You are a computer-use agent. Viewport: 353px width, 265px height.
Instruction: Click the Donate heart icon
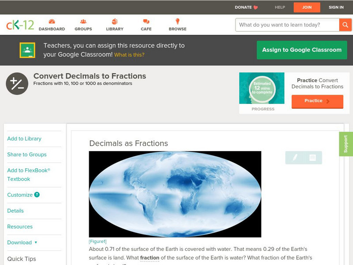point(255,8)
